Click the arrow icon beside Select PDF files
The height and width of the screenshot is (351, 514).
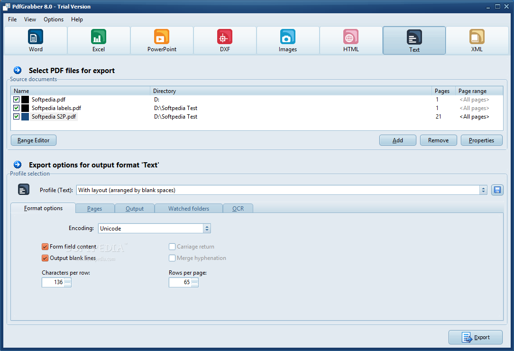(x=18, y=70)
